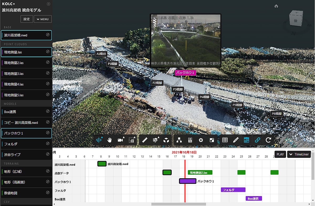Screen dimensions: 315x206
Task: Open the gear settings icon in toolbar
Action: coord(201,140)
